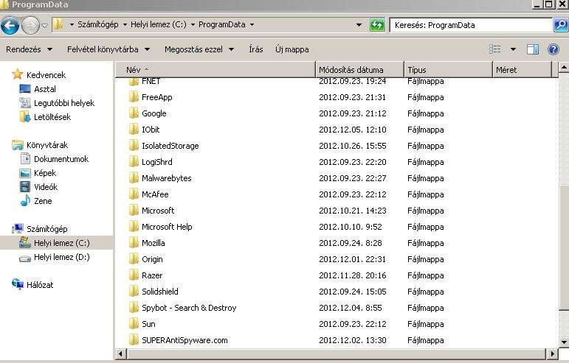Open Képek library icon
Viewport: 569px width, 363px height.
(x=24, y=173)
